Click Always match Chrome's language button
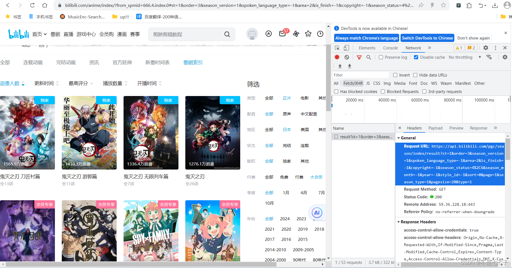512x268 pixels. [x=366, y=38]
